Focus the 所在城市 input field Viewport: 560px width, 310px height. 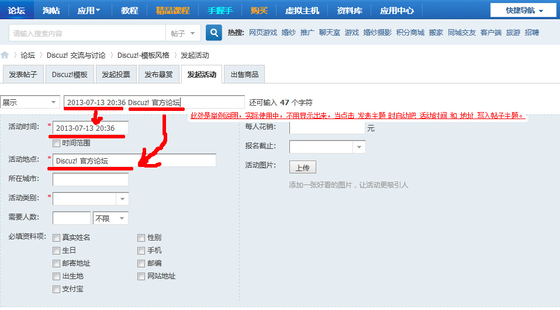tap(91, 179)
